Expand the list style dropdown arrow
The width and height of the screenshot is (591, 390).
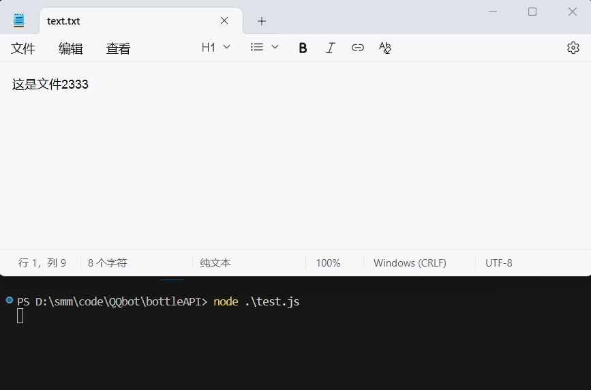pyautogui.click(x=275, y=47)
